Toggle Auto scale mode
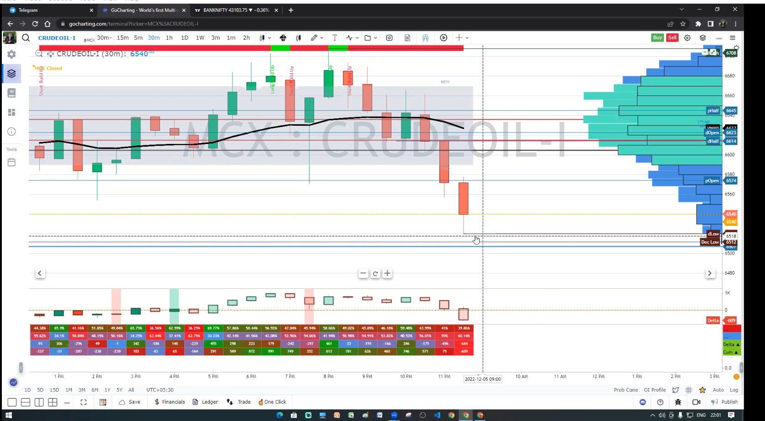Viewport: 765px width, 421px height. point(718,390)
